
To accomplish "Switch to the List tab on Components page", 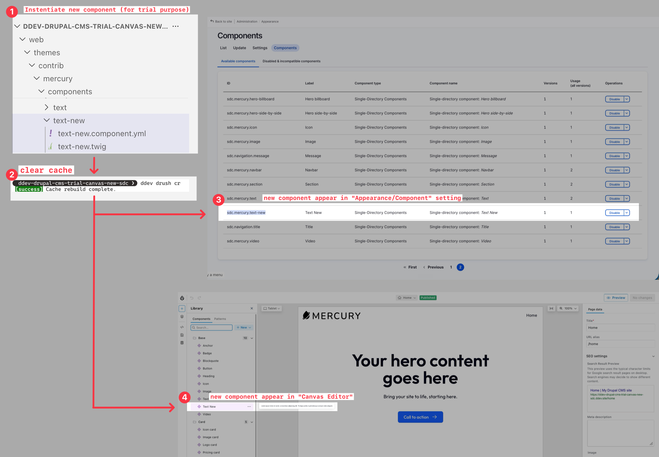I will pyautogui.click(x=223, y=48).
